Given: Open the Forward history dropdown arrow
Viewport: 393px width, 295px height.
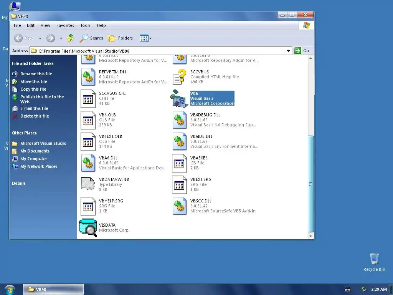Looking at the screenshot, I should tap(61, 38).
